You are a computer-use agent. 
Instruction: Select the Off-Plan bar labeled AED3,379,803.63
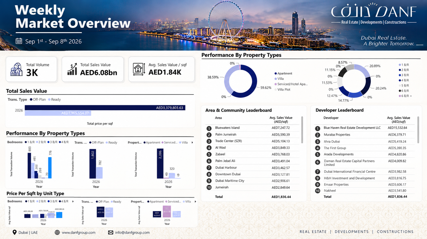tap(105, 108)
